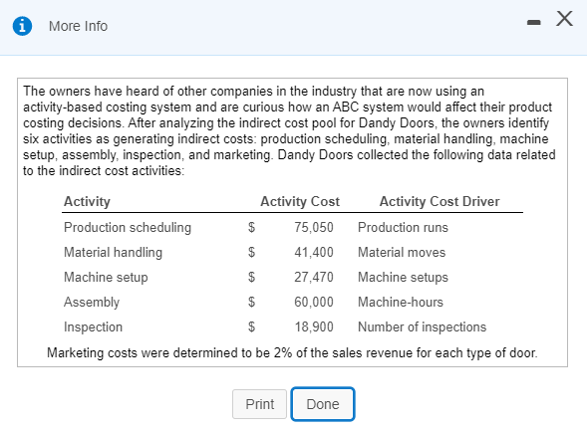Click the Print button
This screenshot has height=432, width=587.
(x=259, y=404)
